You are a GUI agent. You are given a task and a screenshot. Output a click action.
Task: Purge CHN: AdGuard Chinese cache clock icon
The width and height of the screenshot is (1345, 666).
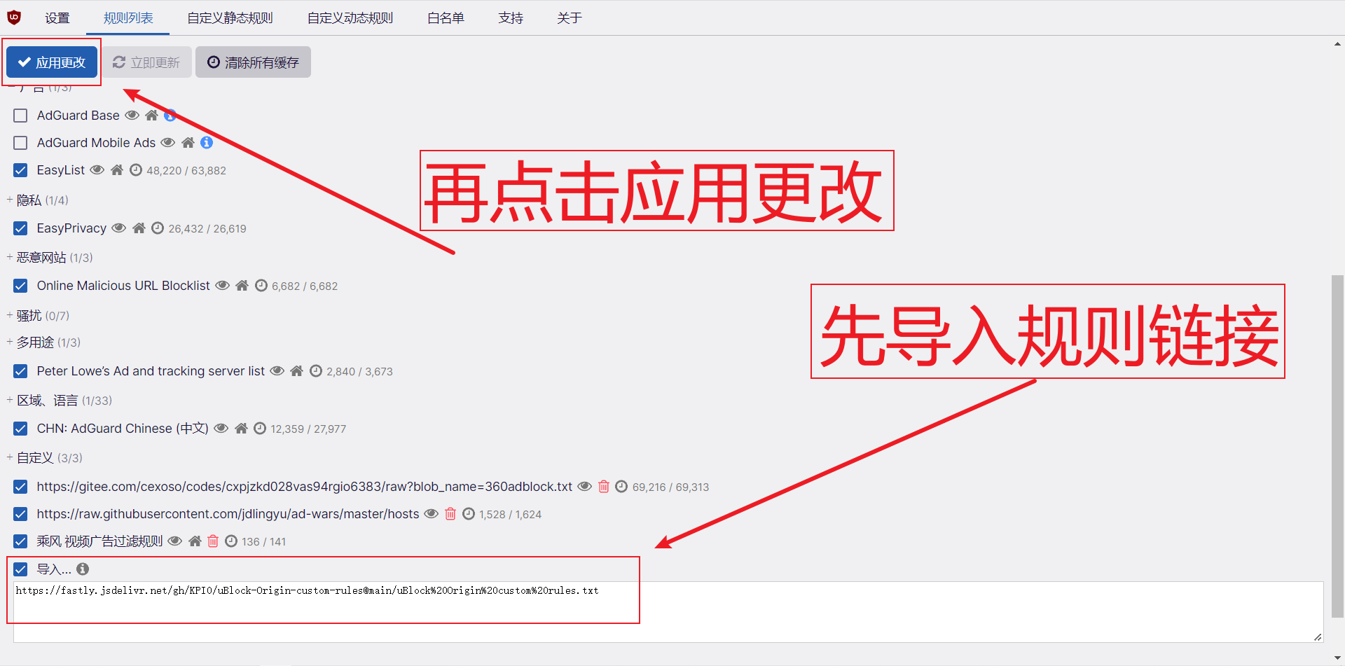260,429
